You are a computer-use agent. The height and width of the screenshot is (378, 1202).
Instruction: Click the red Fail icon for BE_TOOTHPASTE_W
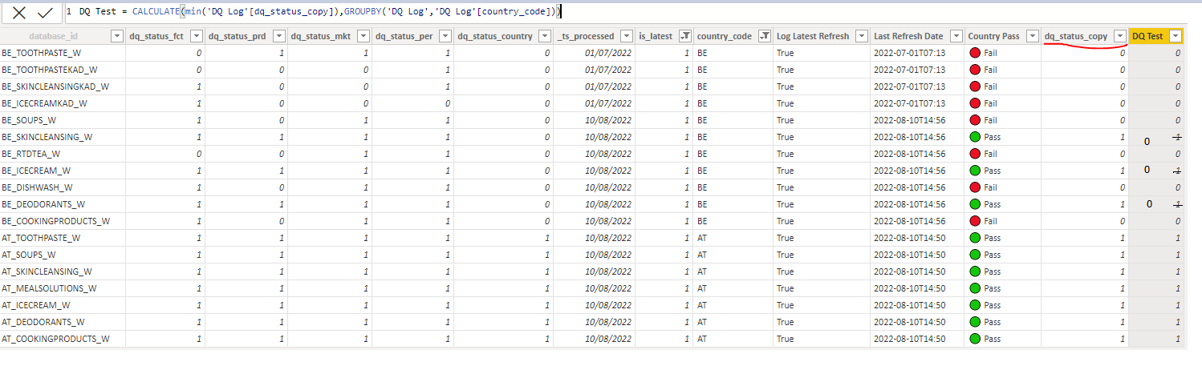(975, 53)
